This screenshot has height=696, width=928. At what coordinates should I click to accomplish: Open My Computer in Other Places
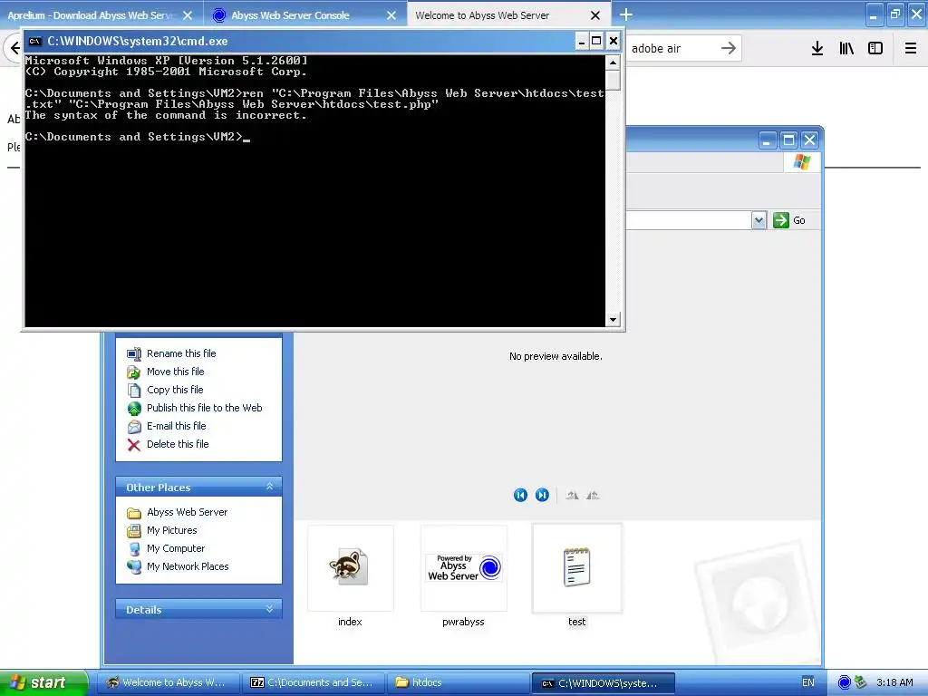[x=176, y=548]
